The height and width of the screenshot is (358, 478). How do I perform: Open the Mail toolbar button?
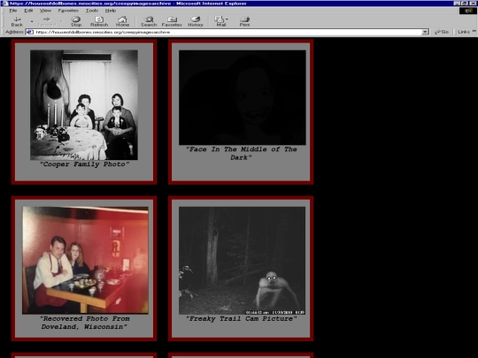[220, 21]
